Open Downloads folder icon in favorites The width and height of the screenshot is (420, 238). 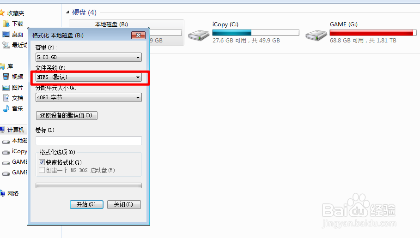[x=6, y=24]
